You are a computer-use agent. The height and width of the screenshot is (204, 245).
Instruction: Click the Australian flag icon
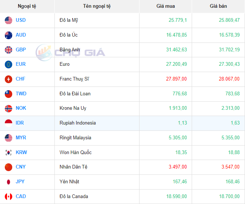9,35
